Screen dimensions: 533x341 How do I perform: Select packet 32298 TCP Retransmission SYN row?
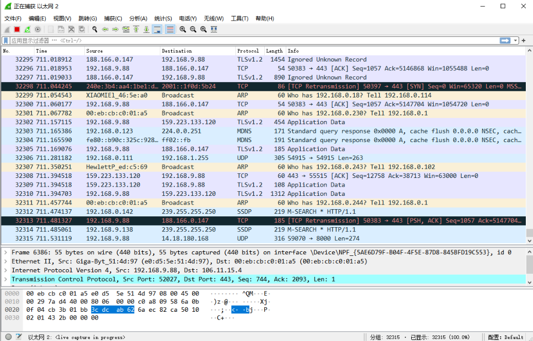pyautogui.click(x=264, y=87)
